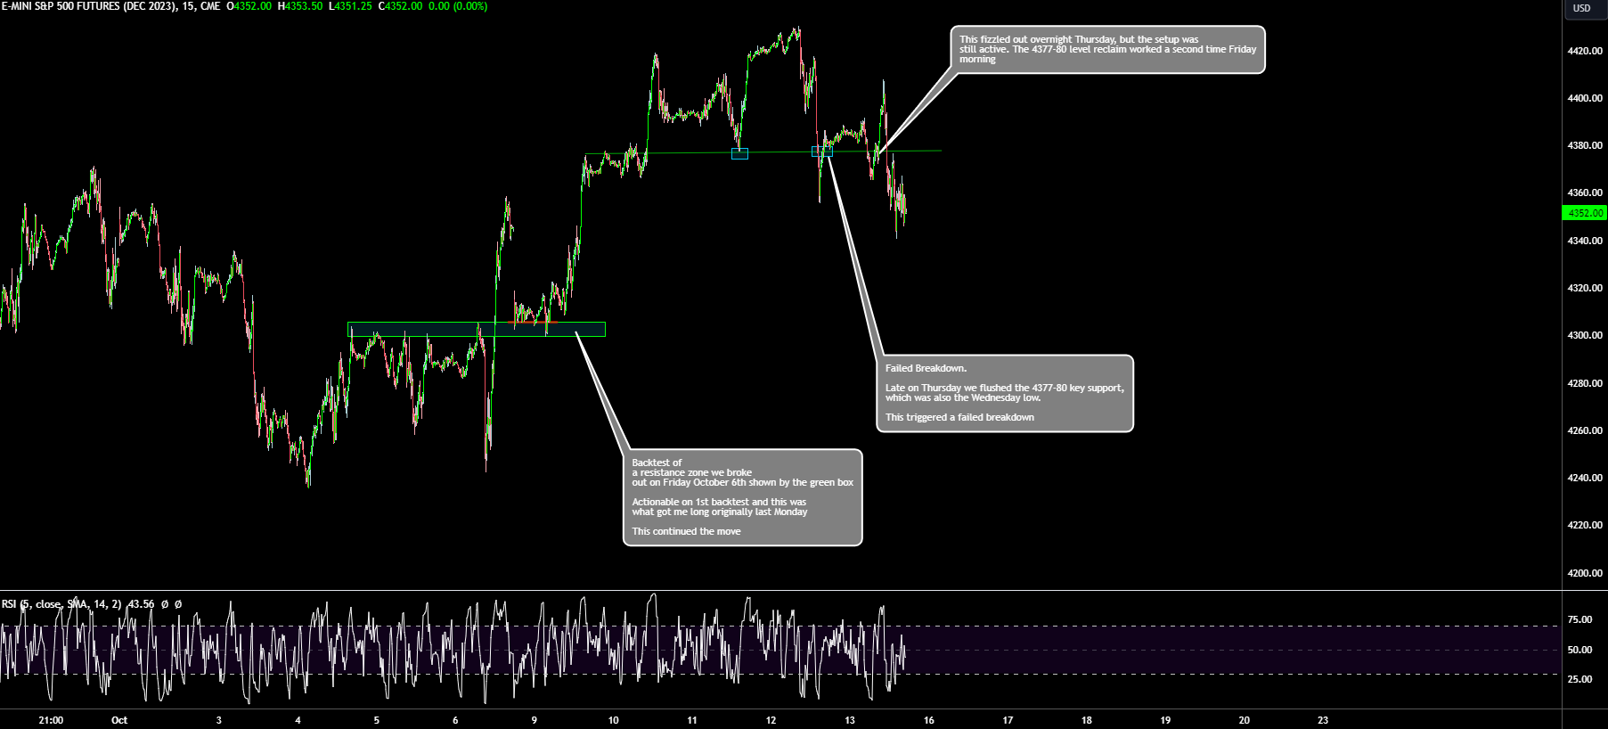1608x729 pixels.
Task: Click the Low value L4351.25
Action: [350, 6]
